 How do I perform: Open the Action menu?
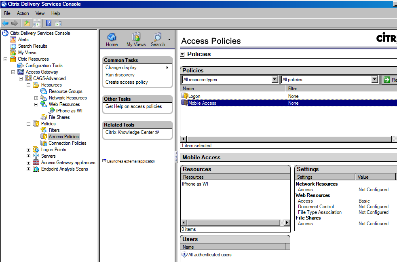(23, 13)
